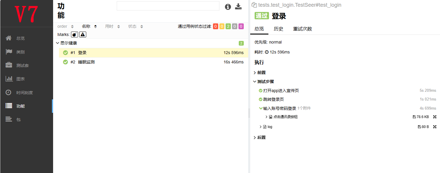This screenshot has width=440, height=173.
Task: Click the download CSV icon
Action: [x=238, y=7]
